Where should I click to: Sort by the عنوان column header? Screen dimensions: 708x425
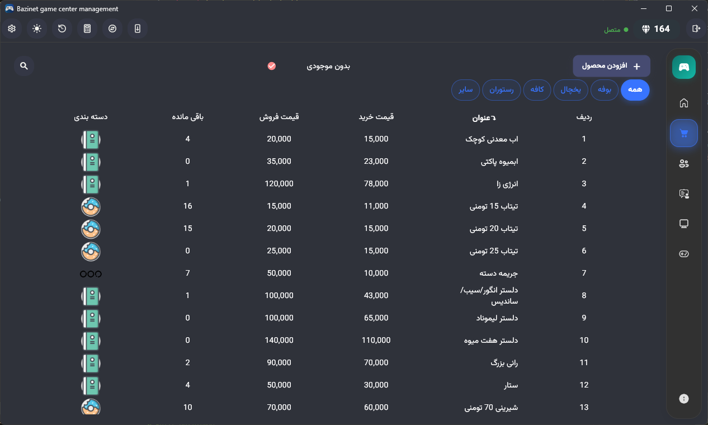pos(485,117)
